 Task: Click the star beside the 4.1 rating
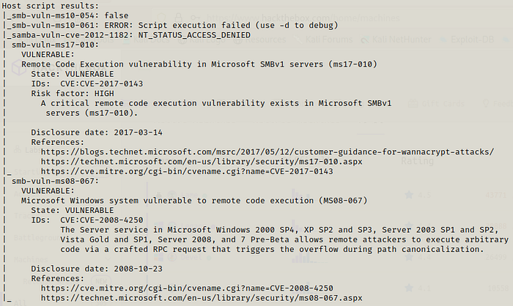click(409, 288)
